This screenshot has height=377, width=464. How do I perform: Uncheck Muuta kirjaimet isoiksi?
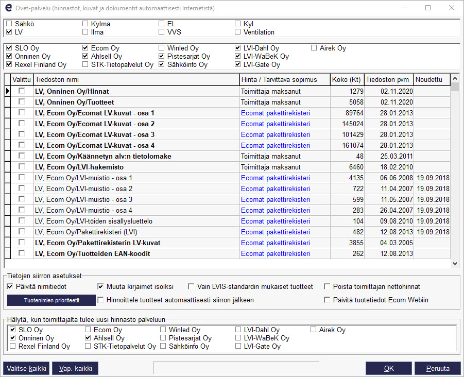click(x=100, y=286)
